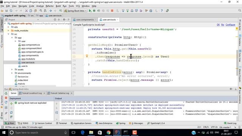Save all files with the disk icon
The width and height of the screenshot is (242, 136).
click(6, 11)
